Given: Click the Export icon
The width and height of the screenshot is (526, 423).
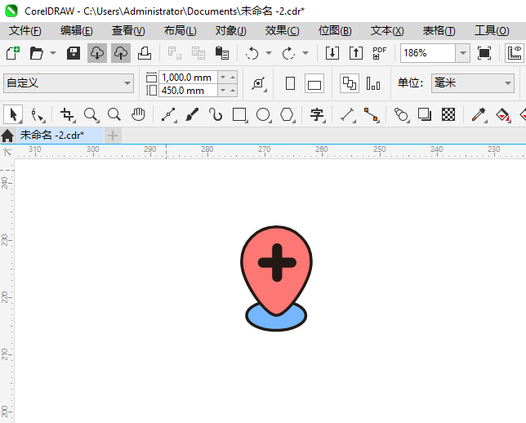Looking at the screenshot, I should [356, 53].
